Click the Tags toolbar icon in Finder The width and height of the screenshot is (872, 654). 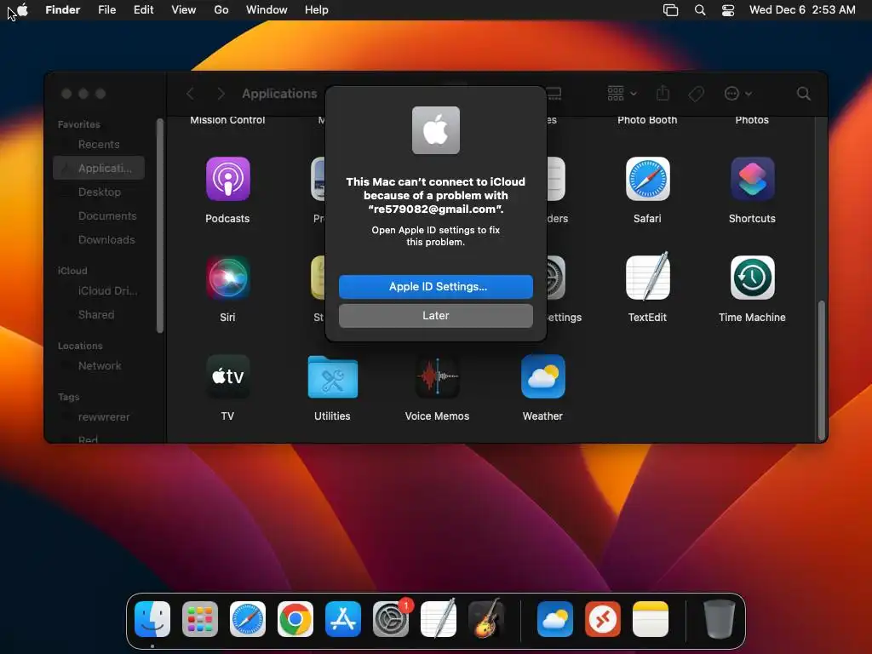coord(696,94)
